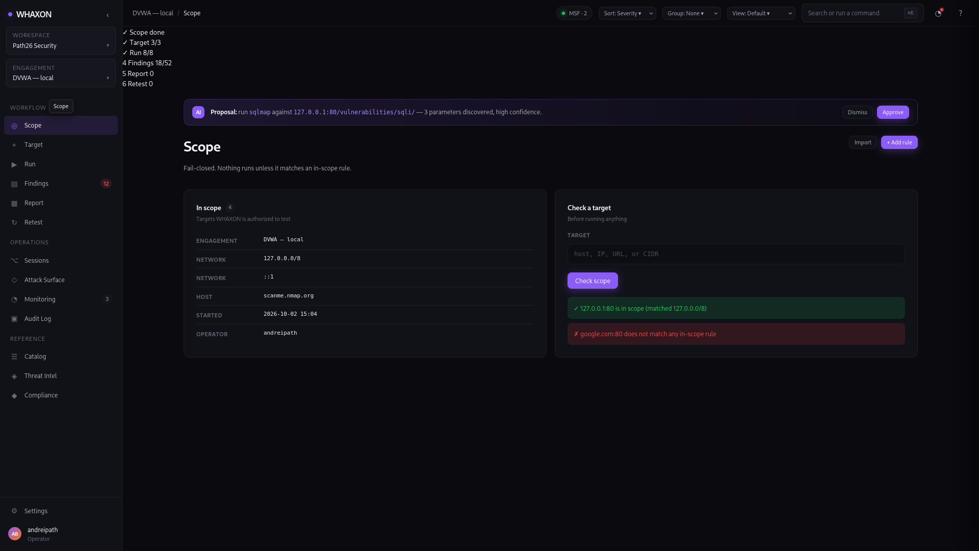The height and width of the screenshot is (551, 979).
Task: Click the Findings list icon
Action: [14, 184]
